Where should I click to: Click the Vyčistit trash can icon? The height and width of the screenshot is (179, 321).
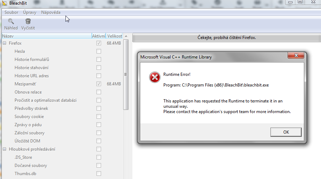pos(28,21)
